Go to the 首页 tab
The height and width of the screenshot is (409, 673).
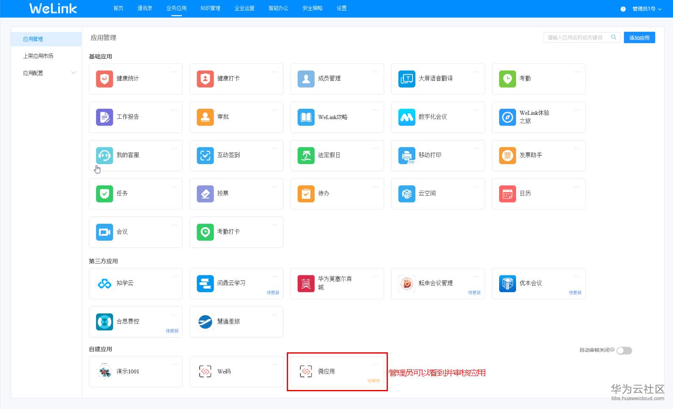[x=118, y=8]
